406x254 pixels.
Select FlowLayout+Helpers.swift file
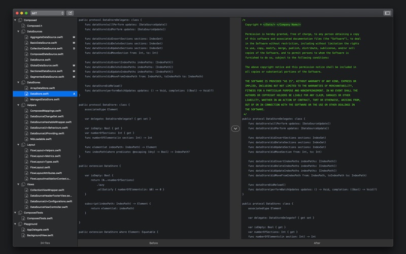[45, 150]
